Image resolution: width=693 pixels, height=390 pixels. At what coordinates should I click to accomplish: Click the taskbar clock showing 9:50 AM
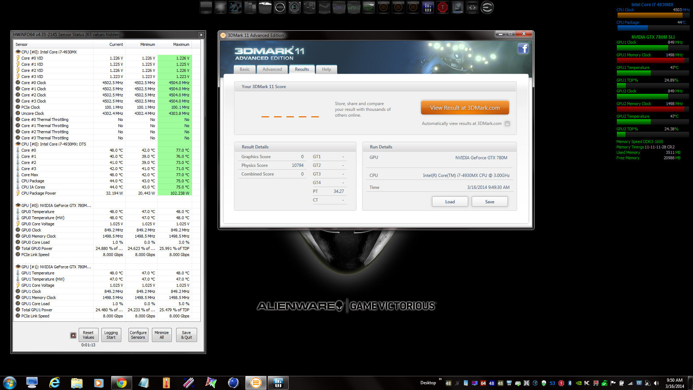point(674,383)
